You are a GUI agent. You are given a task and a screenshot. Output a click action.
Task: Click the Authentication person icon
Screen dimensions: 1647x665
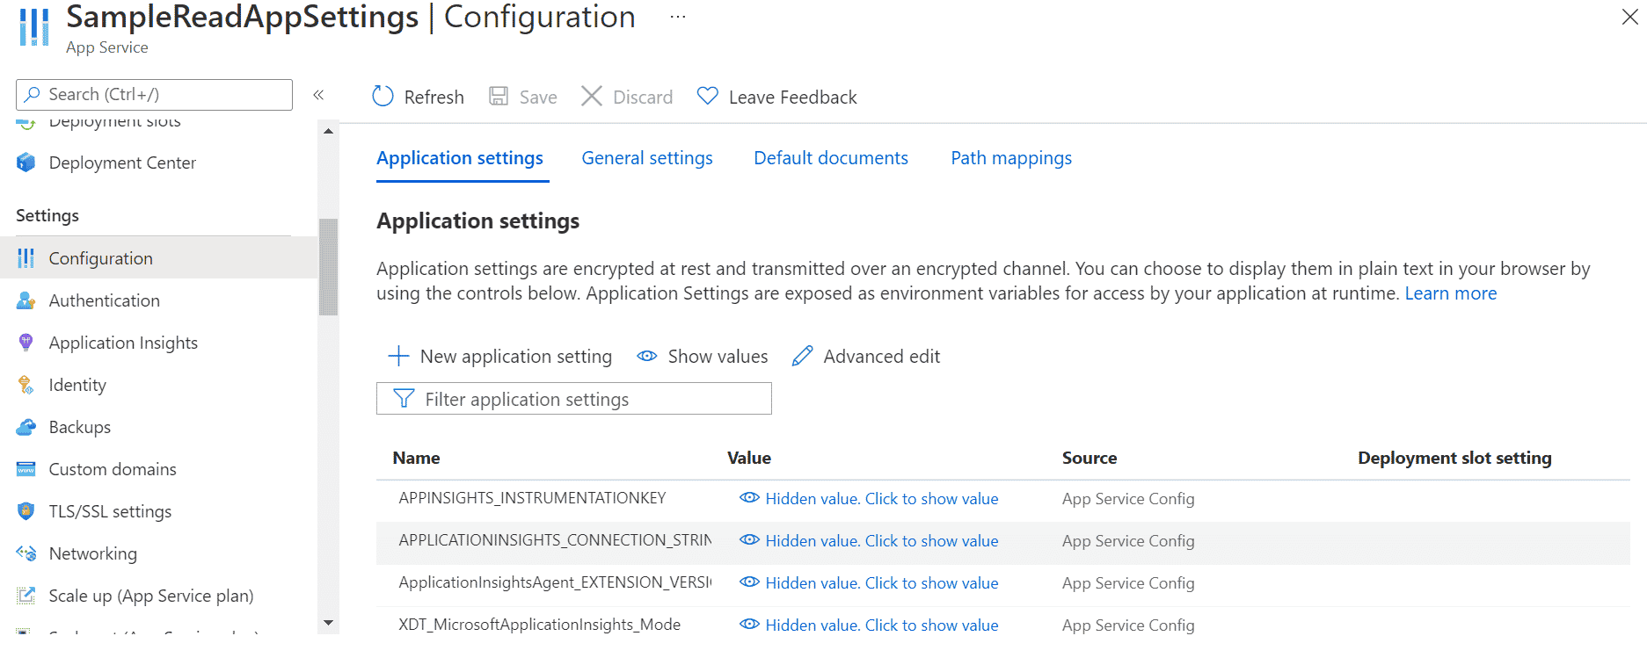click(x=26, y=300)
